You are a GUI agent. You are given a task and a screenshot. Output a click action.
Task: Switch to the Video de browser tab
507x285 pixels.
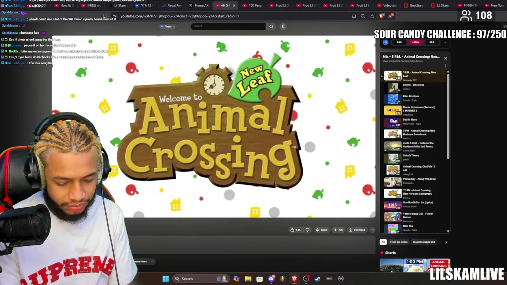coord(387,6)
